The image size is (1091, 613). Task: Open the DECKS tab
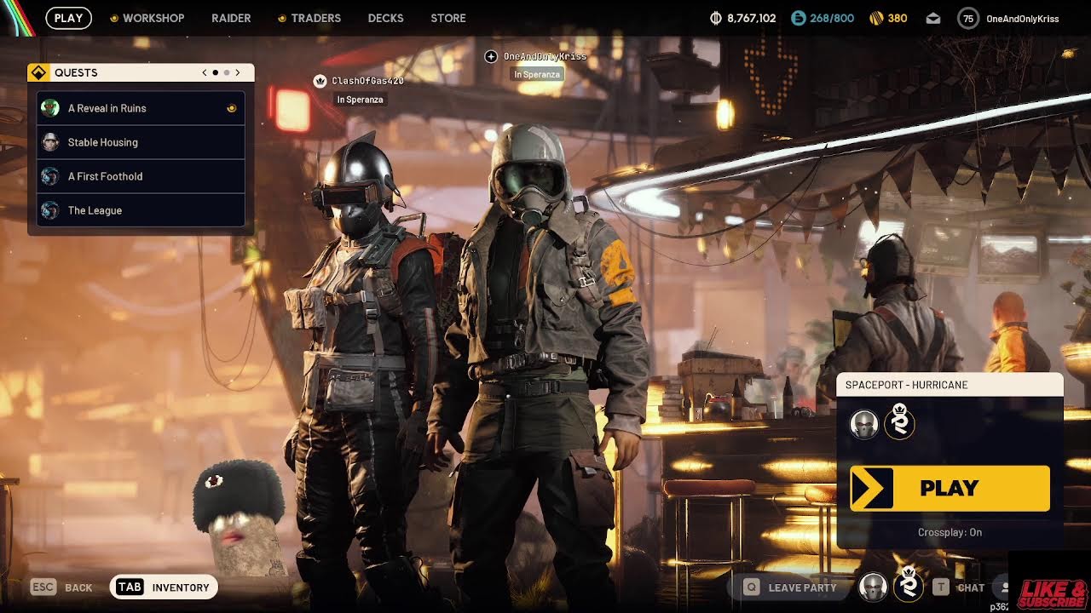coord(385,18)
